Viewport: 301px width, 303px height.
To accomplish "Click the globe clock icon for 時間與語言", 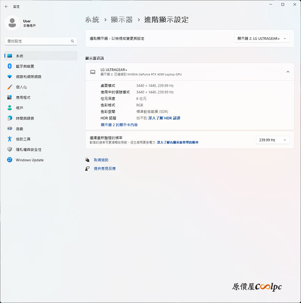I will click(10, 118).
